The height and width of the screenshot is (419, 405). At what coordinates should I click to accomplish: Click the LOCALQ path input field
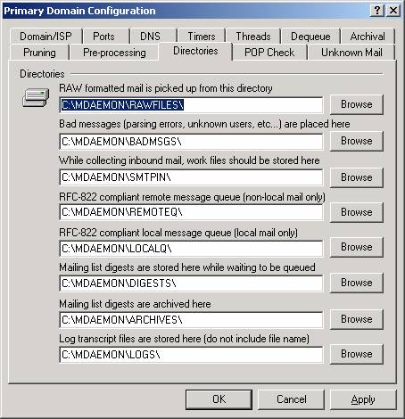point(191,249)
